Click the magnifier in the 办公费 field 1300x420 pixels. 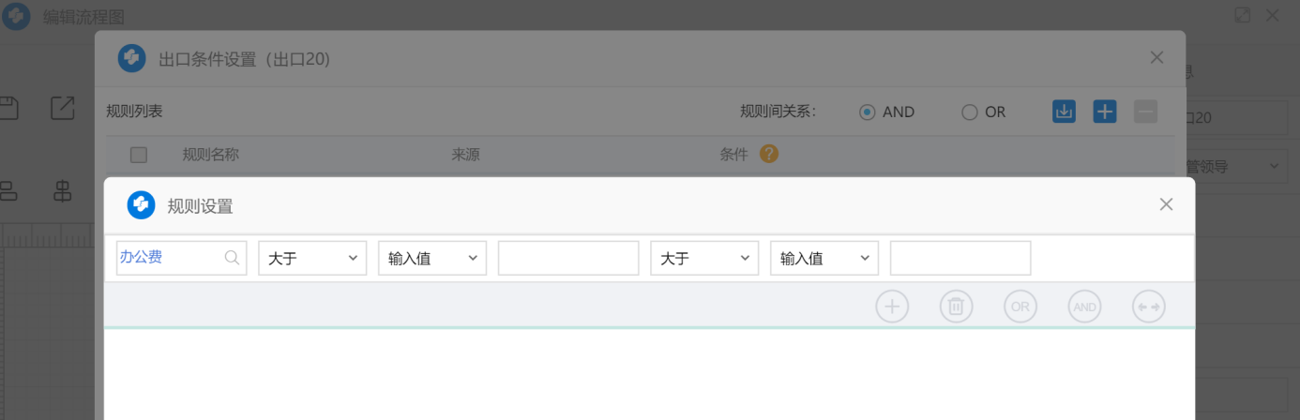pyautogui.click(x=233, y=258)
